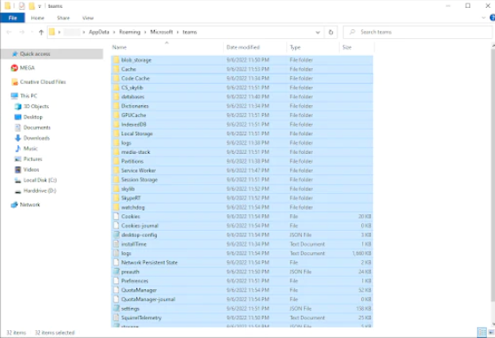This screenshot has width=495, height=338.
Task: Click the desktop-config JSON file icon
Action: [x=116, y=234]
